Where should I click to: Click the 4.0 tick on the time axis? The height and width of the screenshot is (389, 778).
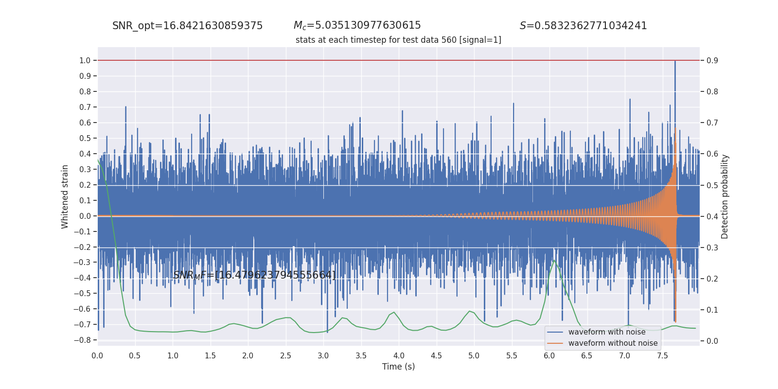pos(399,355)
